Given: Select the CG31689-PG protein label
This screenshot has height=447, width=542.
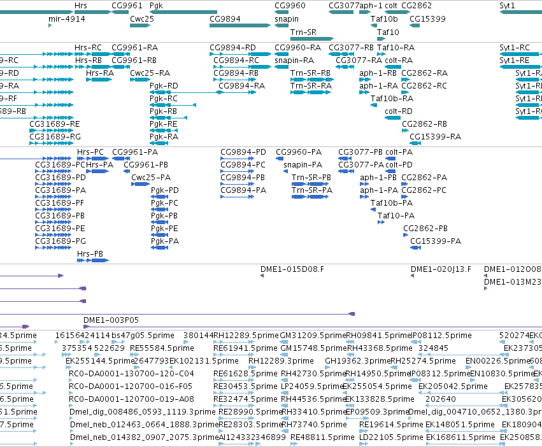Looking at the screenshot, I should tap(61, 241).
